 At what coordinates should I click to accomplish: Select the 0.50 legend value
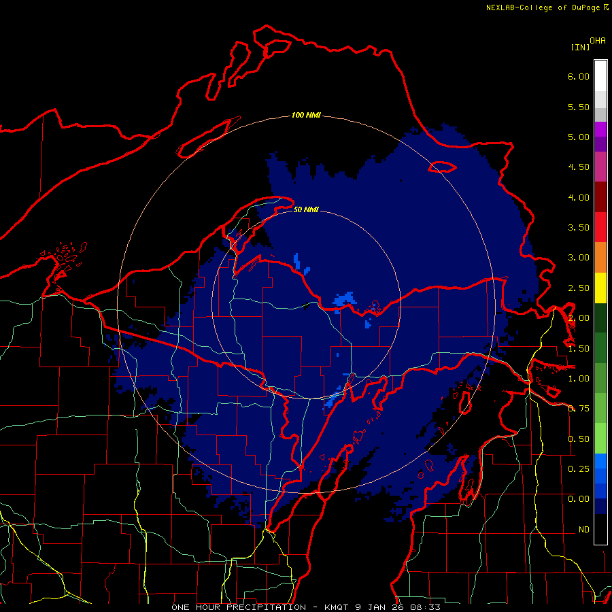tap(579, 439)
